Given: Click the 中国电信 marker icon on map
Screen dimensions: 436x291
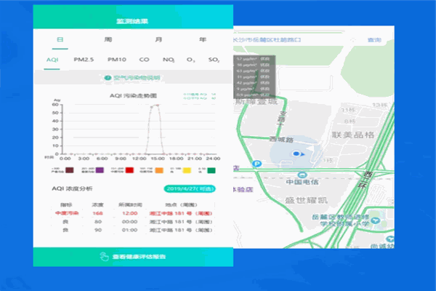Looking at the screenshot, I should [x=302, y=175].
